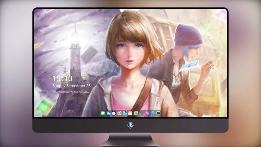The height and width of the screenshot is (147, 261).
Task: Open the clapperboard Videos dock icon
Action: click(125, 113)
